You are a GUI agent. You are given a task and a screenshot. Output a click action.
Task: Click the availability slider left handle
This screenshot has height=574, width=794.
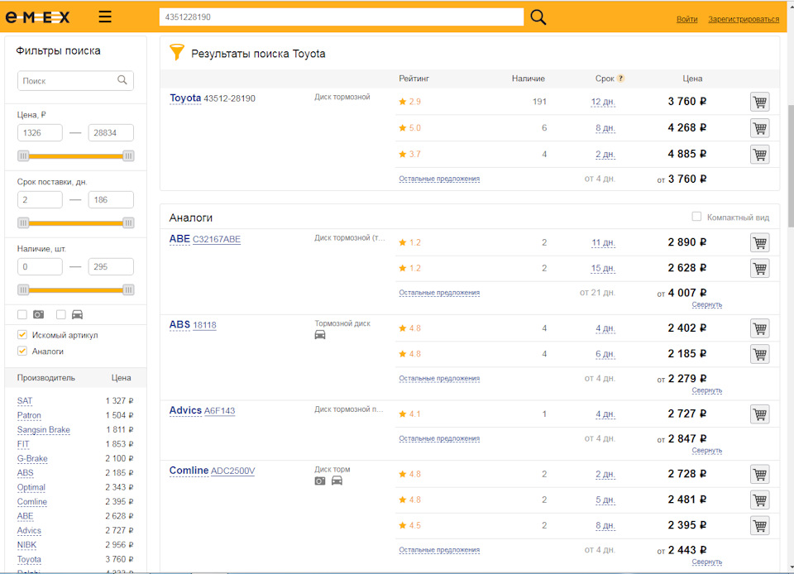(23, 290)
